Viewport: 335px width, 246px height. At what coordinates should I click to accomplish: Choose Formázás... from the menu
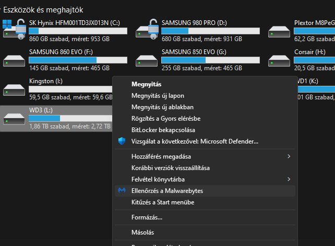(x=205, y=217)
